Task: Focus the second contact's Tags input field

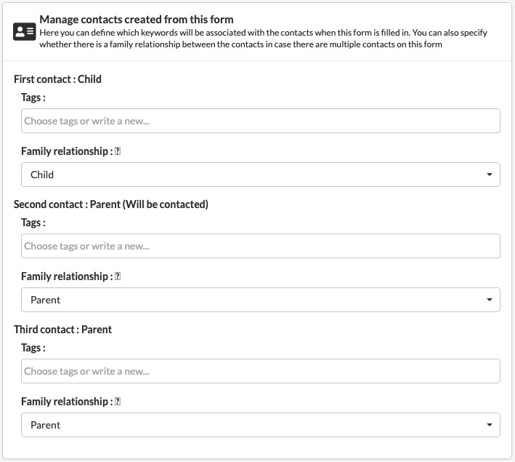Action: [261, 246]
